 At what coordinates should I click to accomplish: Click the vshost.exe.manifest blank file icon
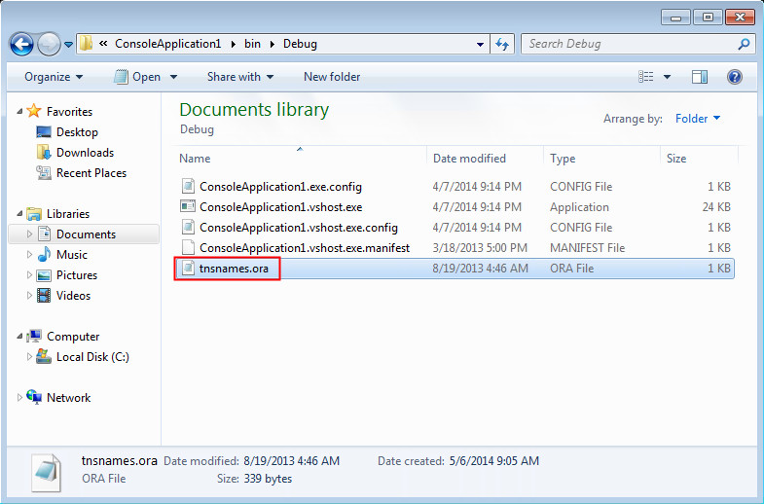pyautogui.click(x=188, y=247)
